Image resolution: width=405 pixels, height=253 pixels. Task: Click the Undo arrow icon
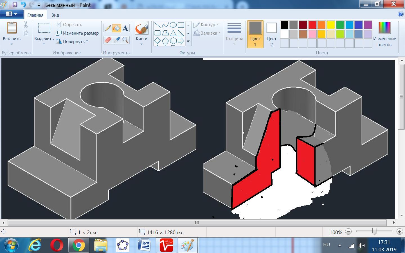23,4
